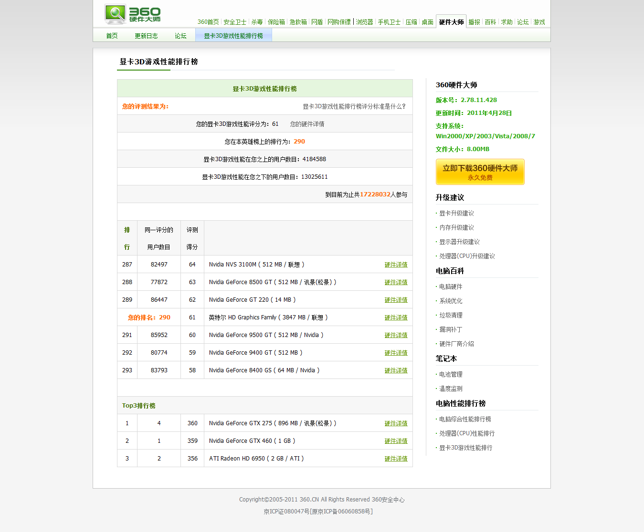Open the 更新日志 sub-menu item
The image size is (644, 532).
coord(146,36)
